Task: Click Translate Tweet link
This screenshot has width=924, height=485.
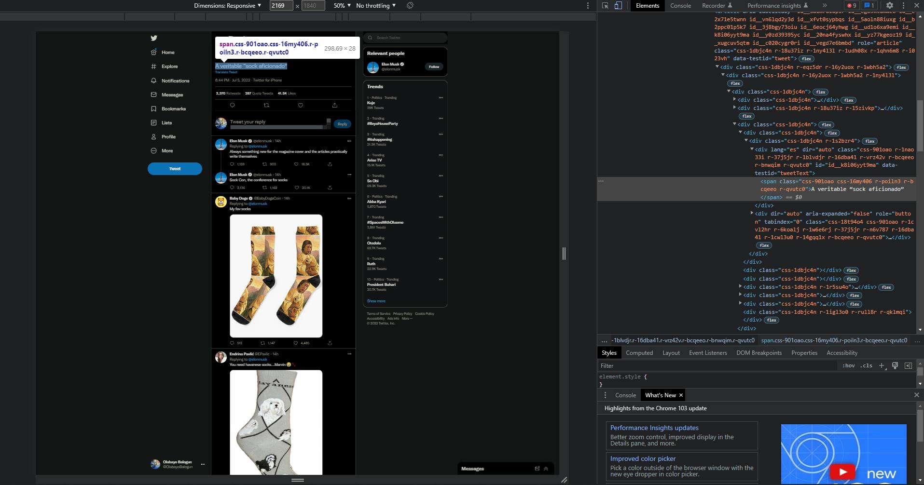Action: [226, 72]
